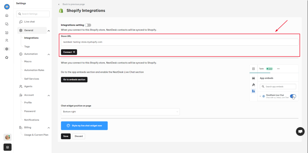This screenshot has width=308, height=153.
Task: Open the chat conversations rail icon
Action: coord(7,24)
